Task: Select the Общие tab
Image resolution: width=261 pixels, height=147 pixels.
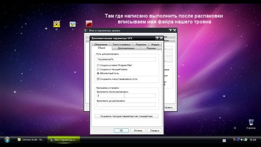Action: click(x=102, y=48)
